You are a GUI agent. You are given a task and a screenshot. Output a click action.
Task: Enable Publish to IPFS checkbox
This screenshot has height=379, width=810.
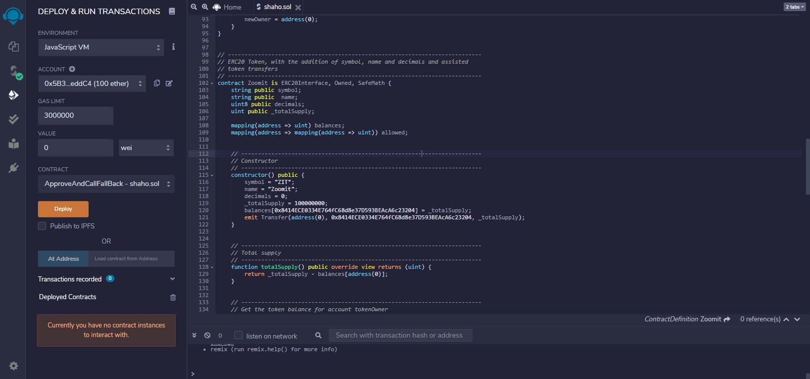click(42, 226)
